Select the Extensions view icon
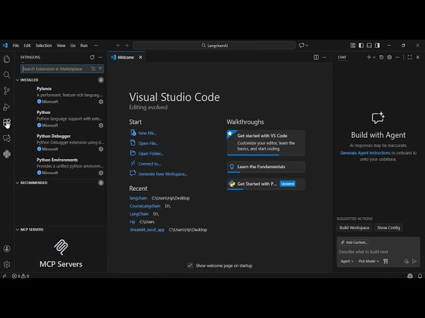Image resolution: width=425 pixels, height=318 pixels. point(7,123)
